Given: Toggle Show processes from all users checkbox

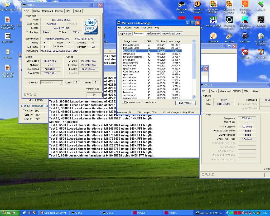Looking at the screenshot, I should click(x=123, y=102).
